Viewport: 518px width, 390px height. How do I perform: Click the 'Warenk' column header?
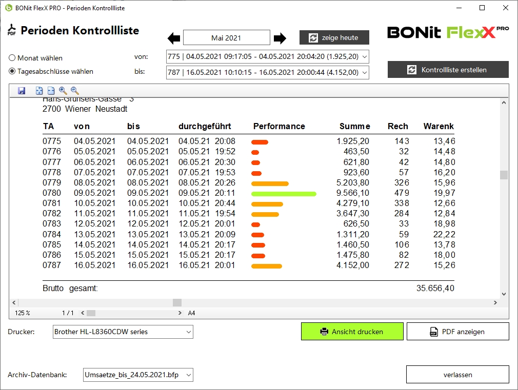click(439, 126)
